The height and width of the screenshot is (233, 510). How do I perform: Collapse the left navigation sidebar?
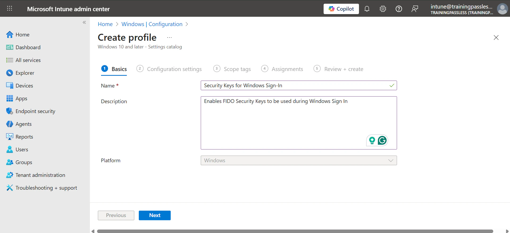(84, 22)
